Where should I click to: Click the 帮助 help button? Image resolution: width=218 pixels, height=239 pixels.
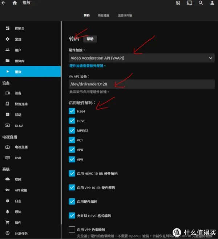(90, 39)
